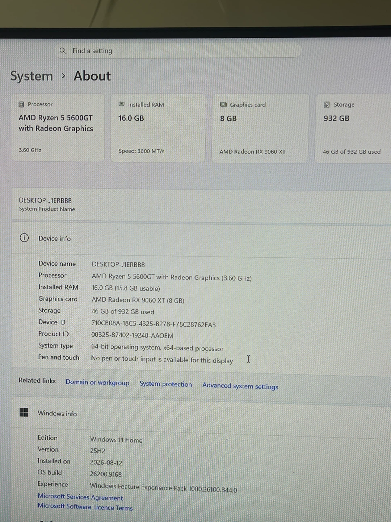Screen dimensions: 391x522
Task: Click Windows Feature Experience Pack value
Action: coord(163,488)
